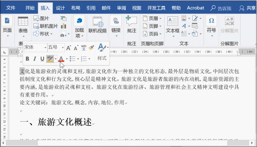Open the Acrobat tab
Viewport: 257px width, 147px height.
pos(196,8)
